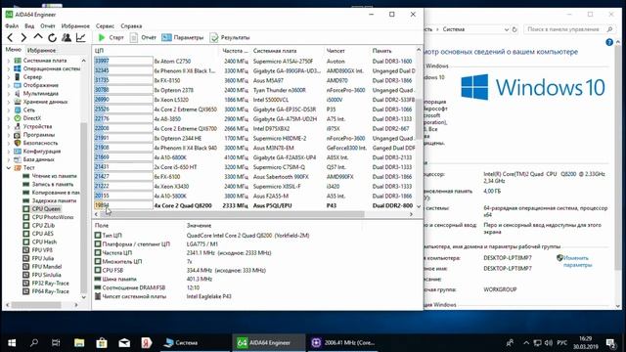This screenshot has height=352, width=626.
Task: Select the Программы tree item
Action: tap(39, 135)
